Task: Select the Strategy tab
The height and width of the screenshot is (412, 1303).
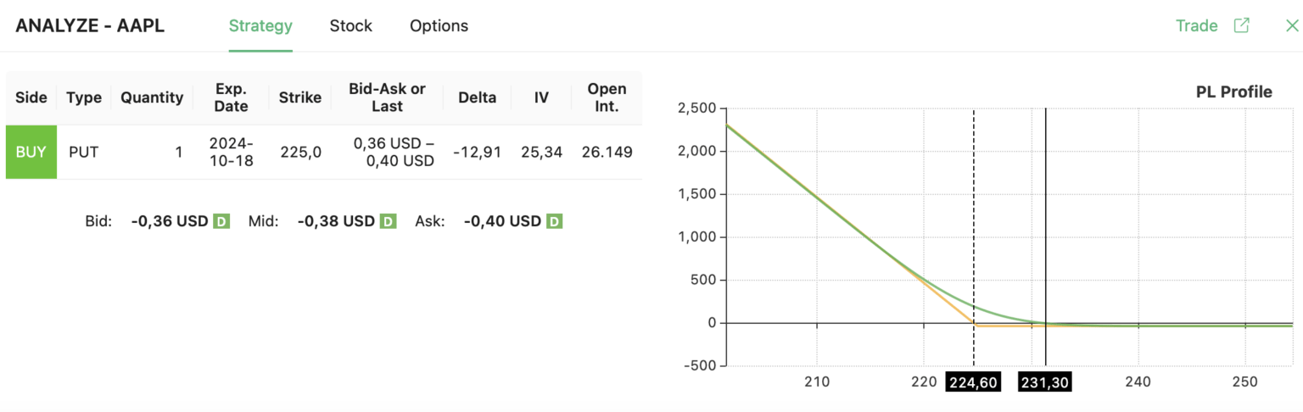Action: click(260, 25)
